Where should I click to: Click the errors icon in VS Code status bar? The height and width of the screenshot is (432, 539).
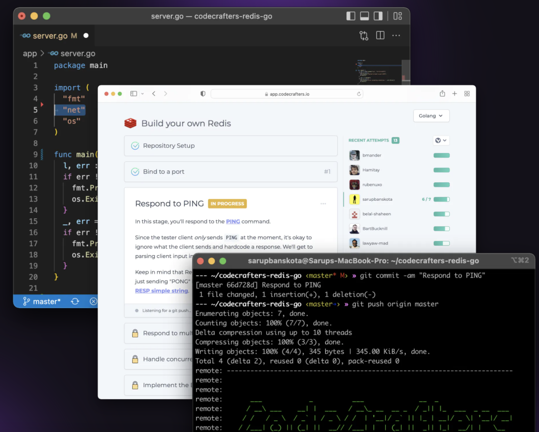(93, 301)
